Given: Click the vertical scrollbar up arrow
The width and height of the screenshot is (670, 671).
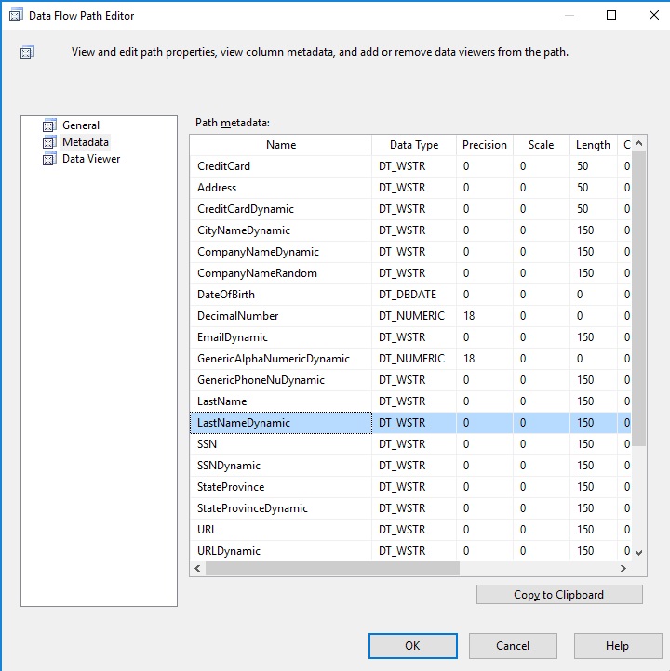Looking at the screenshot, I should tap(638, 144).
